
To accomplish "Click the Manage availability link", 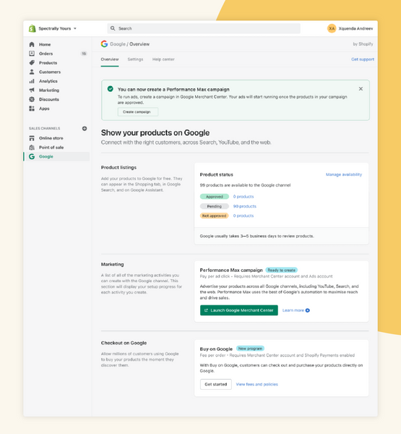I will tap(344, 174).
